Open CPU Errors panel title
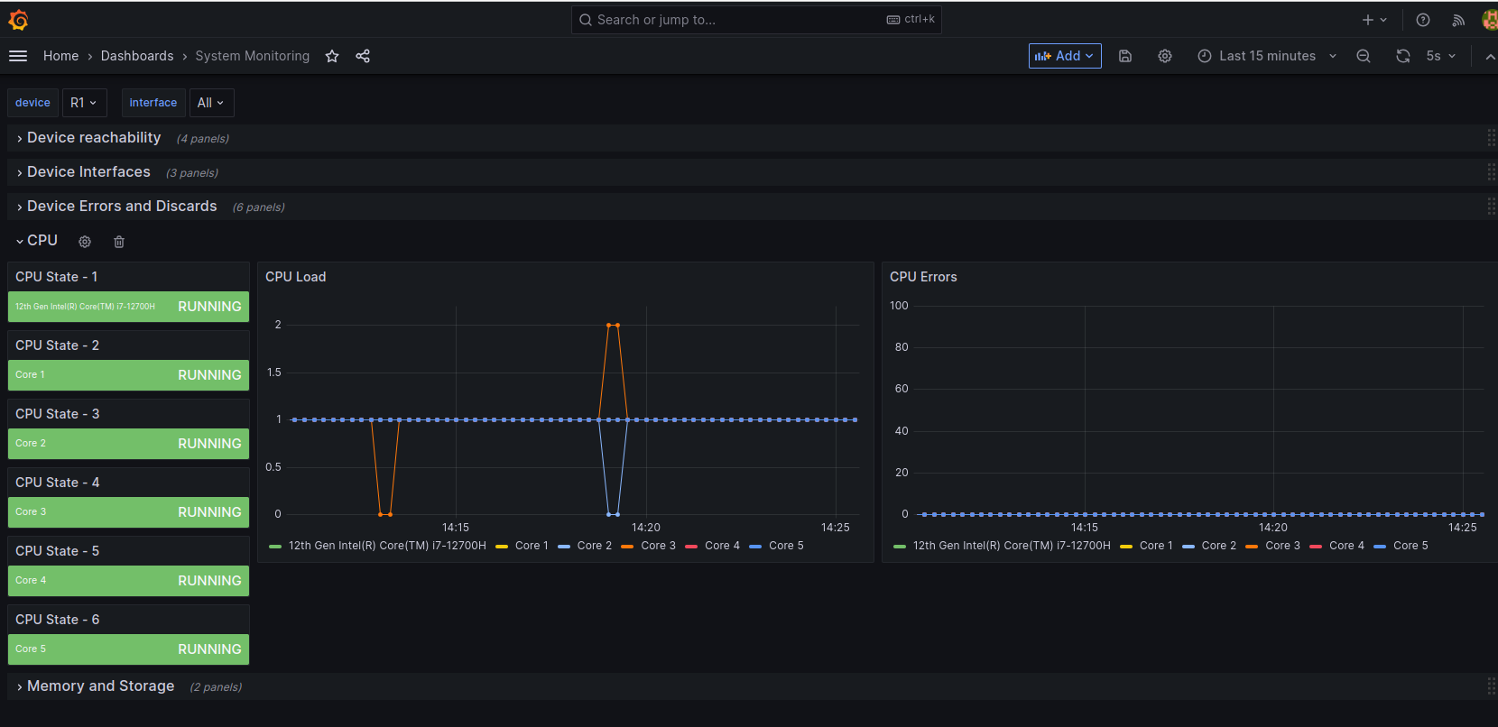1498x727 pixels. pos(923,277)
